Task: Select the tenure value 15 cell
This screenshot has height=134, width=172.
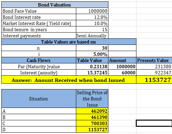Action: point(92,29)
